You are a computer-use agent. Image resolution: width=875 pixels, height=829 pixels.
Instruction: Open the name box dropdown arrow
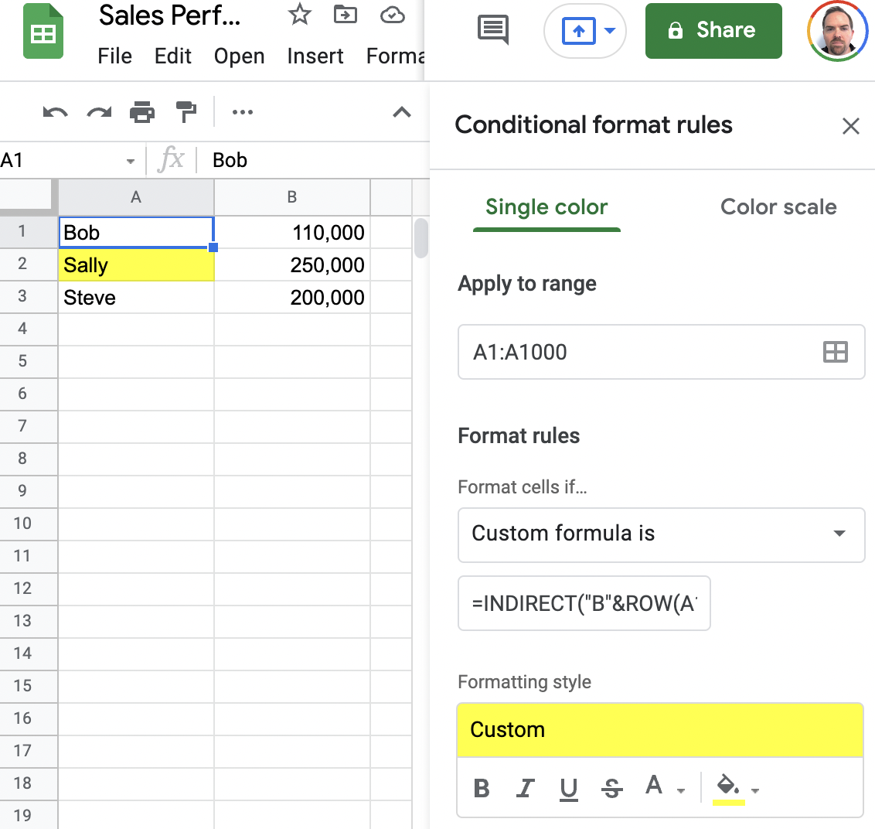click(x=128, y=160)
